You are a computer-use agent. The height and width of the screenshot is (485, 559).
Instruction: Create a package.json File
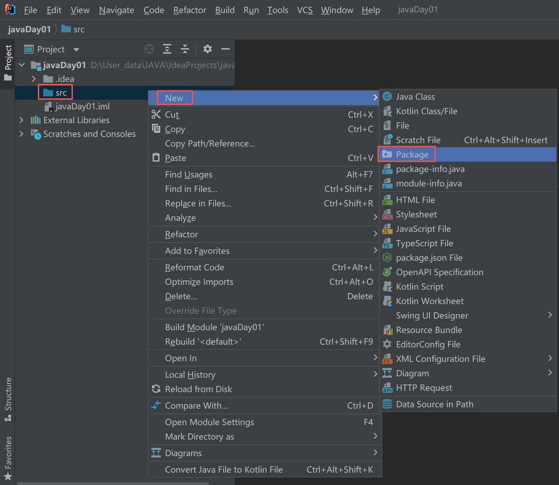coord(468,258)
